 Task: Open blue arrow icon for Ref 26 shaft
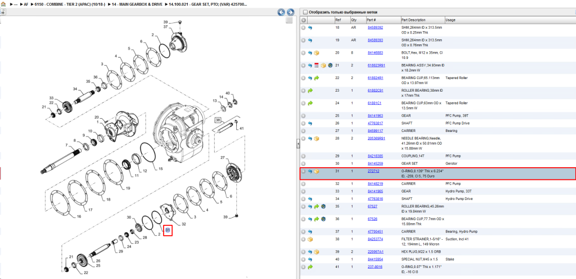[310, 123]
